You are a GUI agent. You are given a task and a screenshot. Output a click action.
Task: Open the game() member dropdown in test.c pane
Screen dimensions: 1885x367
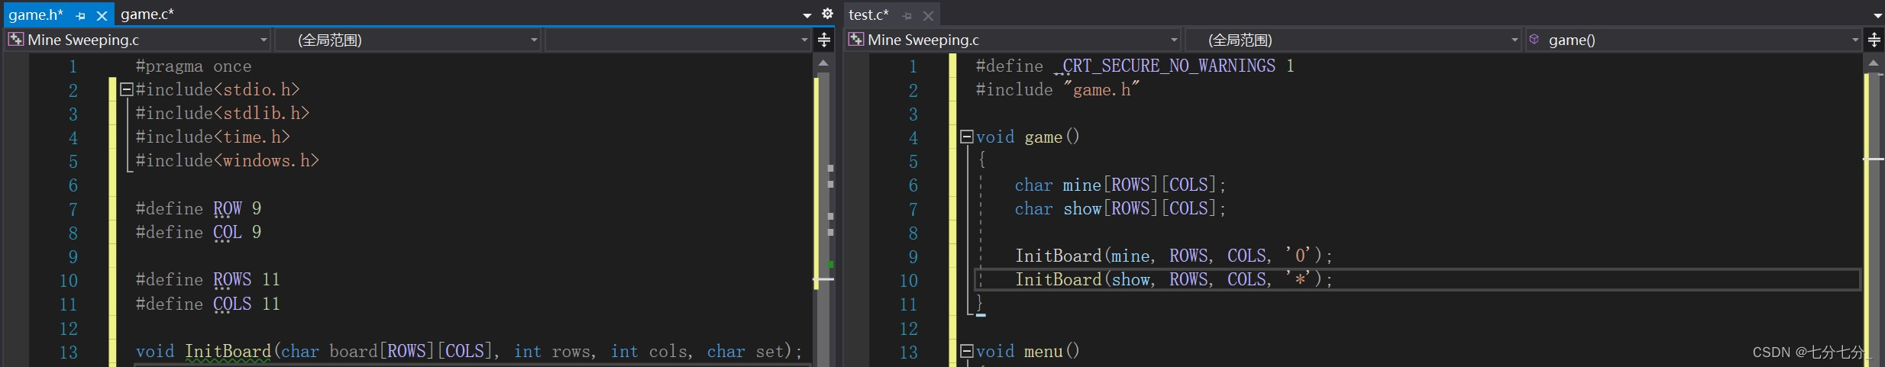pos(1694,40)
